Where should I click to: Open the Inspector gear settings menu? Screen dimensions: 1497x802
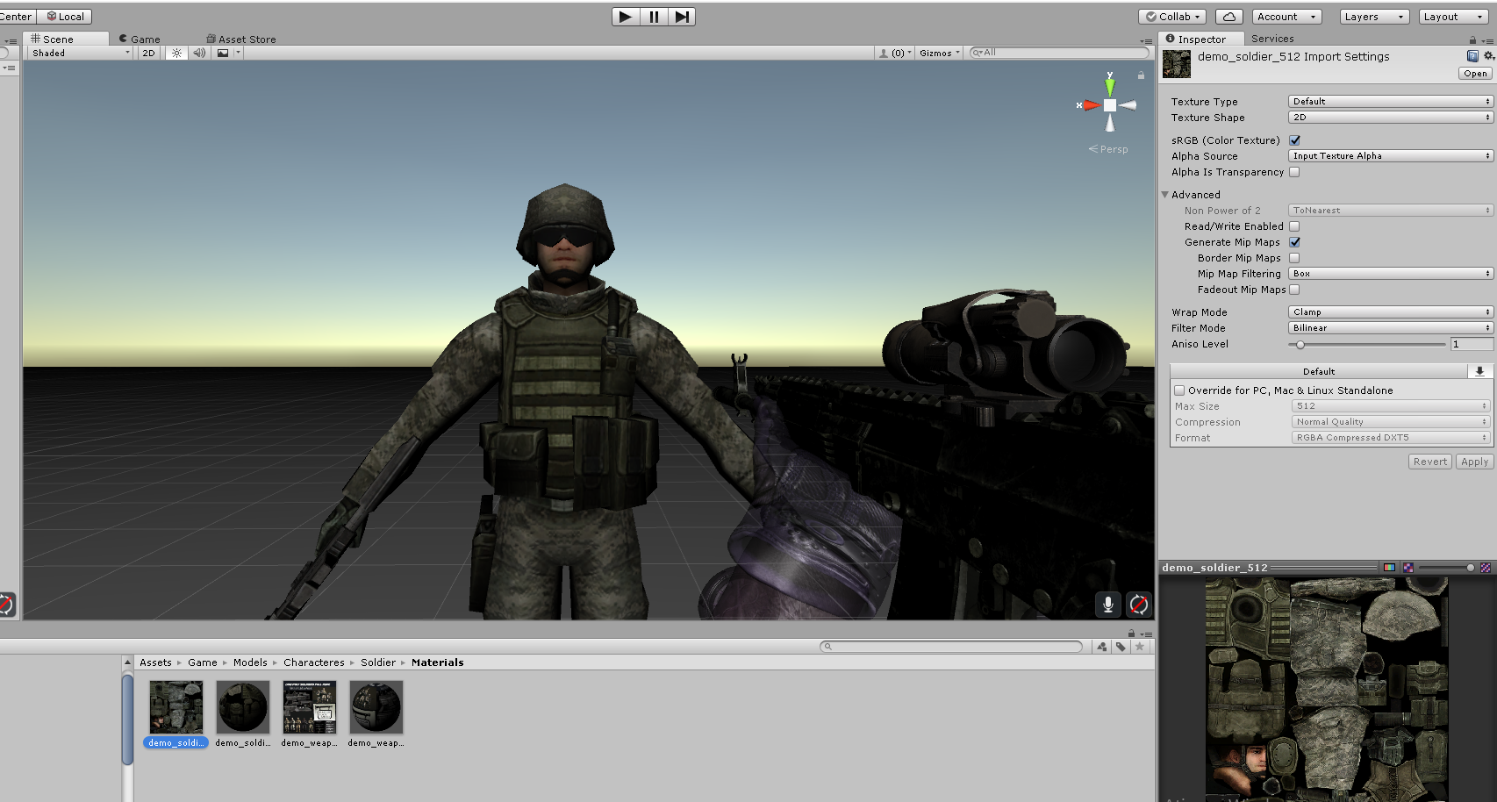[1488, 56]
